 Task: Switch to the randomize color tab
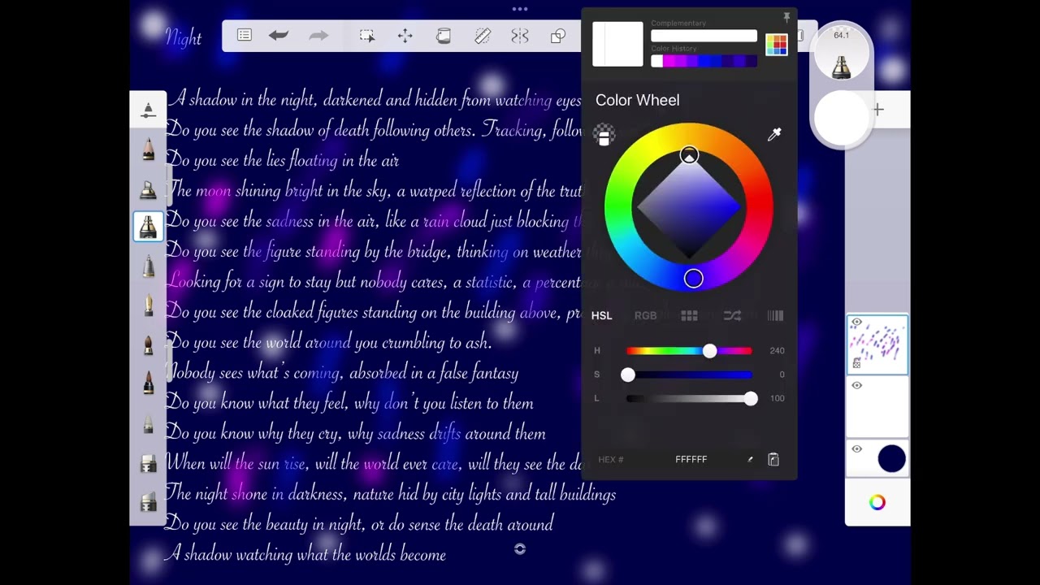(732, 315)
